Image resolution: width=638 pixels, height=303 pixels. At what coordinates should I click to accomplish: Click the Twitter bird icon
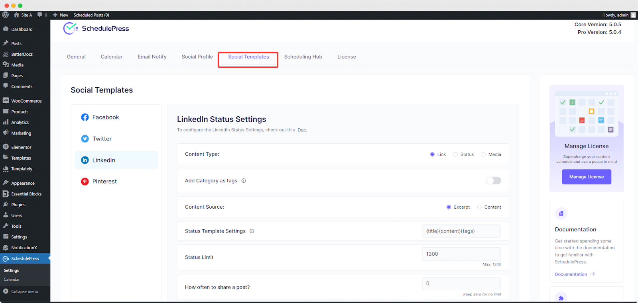click(x=85, y=139)
